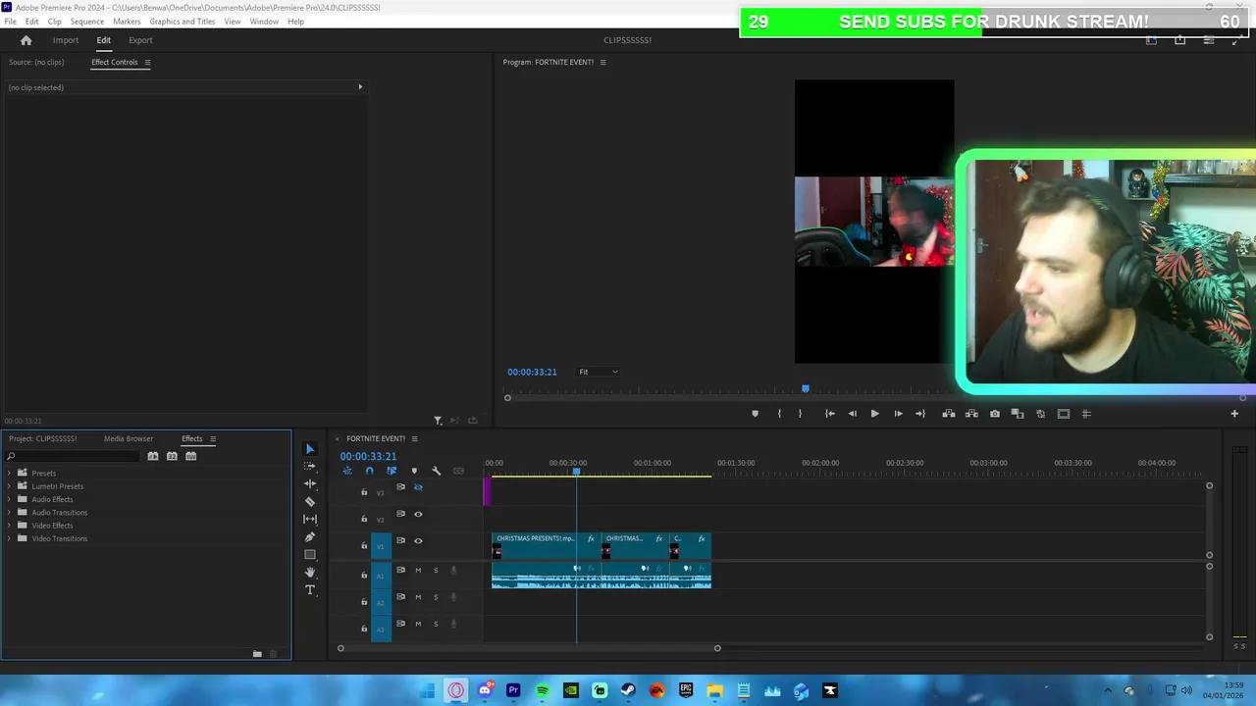This screenshot has height=706, width=1256.
Task: Click Add Marker in Program Monitor
Action: pyautogui.click(x=755, y=414)
